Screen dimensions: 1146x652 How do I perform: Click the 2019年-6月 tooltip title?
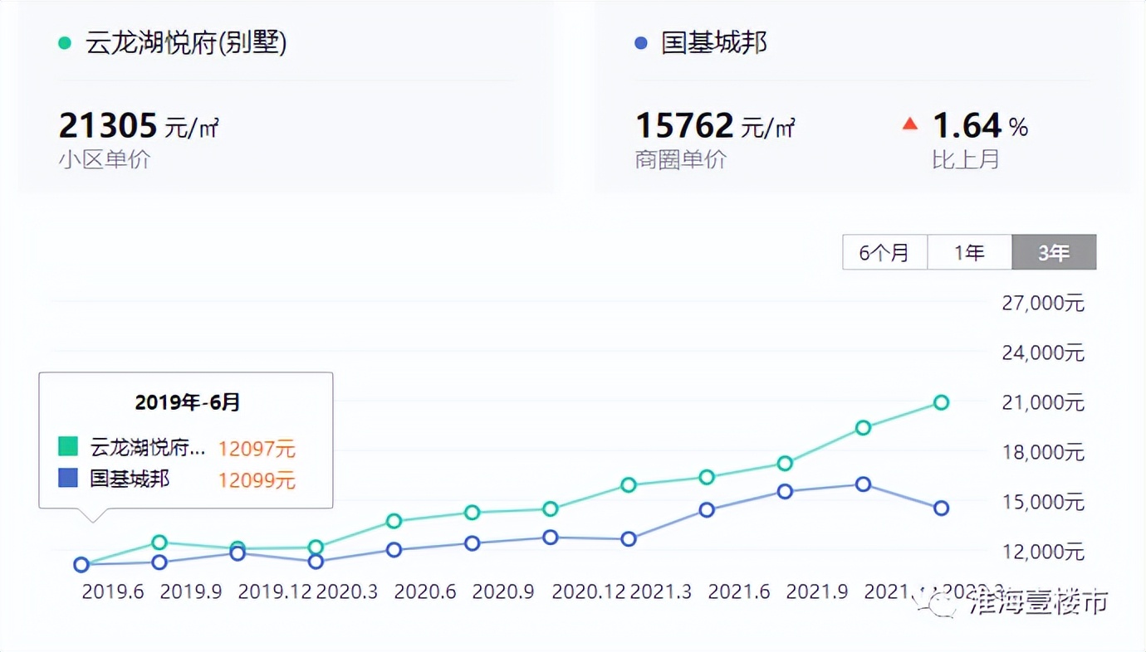click(188, 402)
